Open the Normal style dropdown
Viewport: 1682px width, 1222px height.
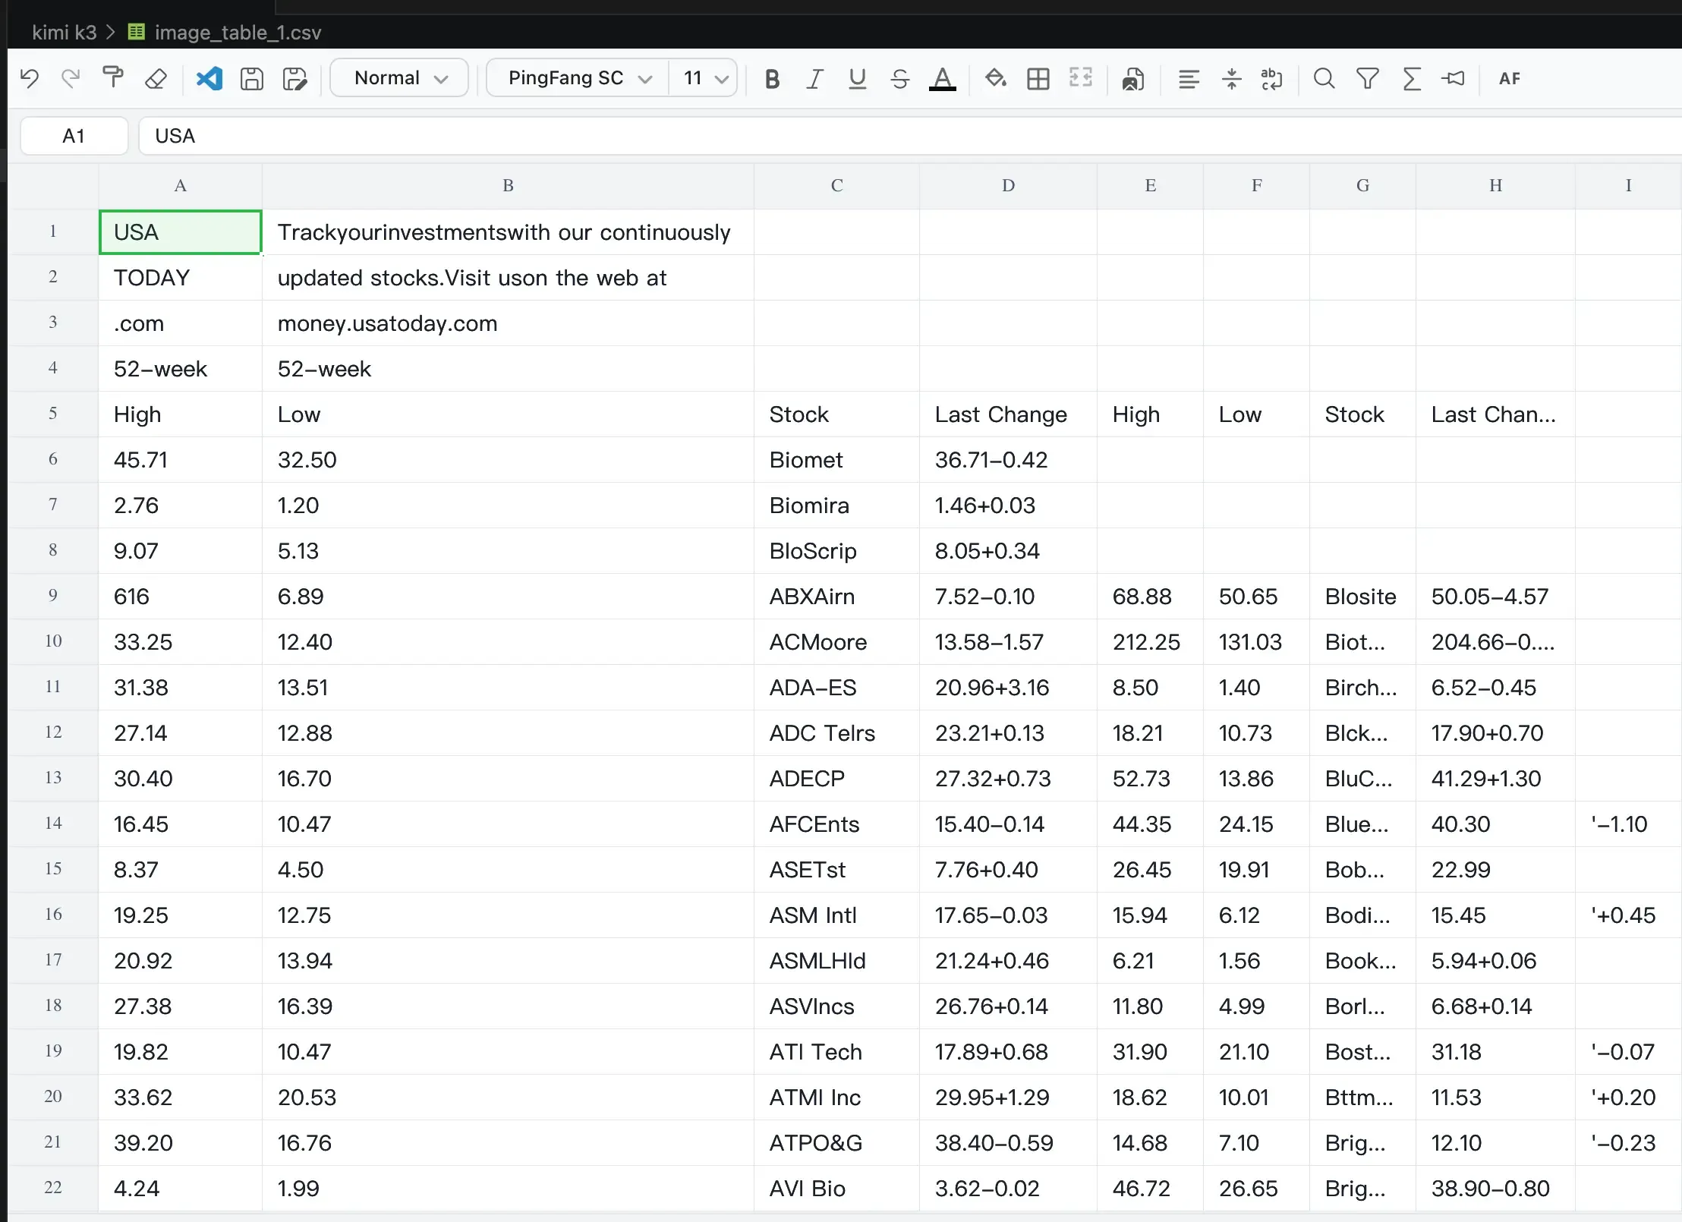tap(399, 78)
